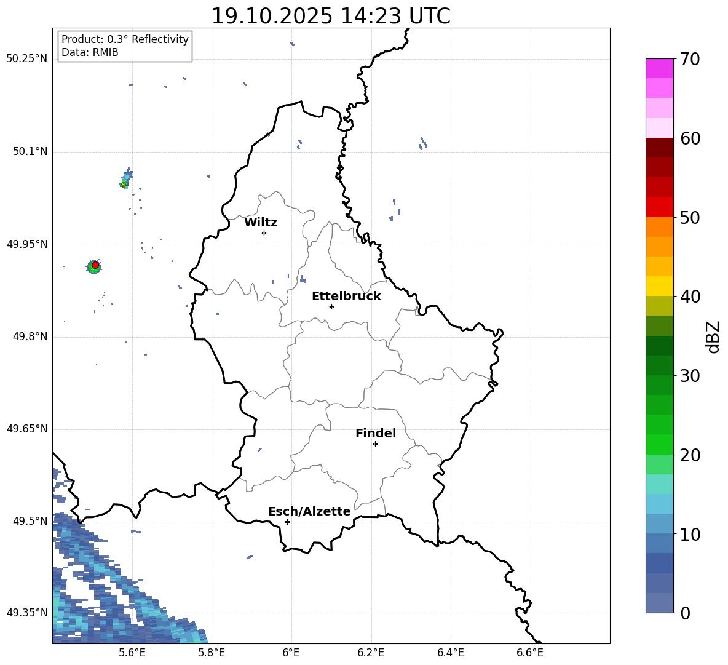Click the 6.6°E longitude label
The image size is (728, 665).
tap(530, 653)
